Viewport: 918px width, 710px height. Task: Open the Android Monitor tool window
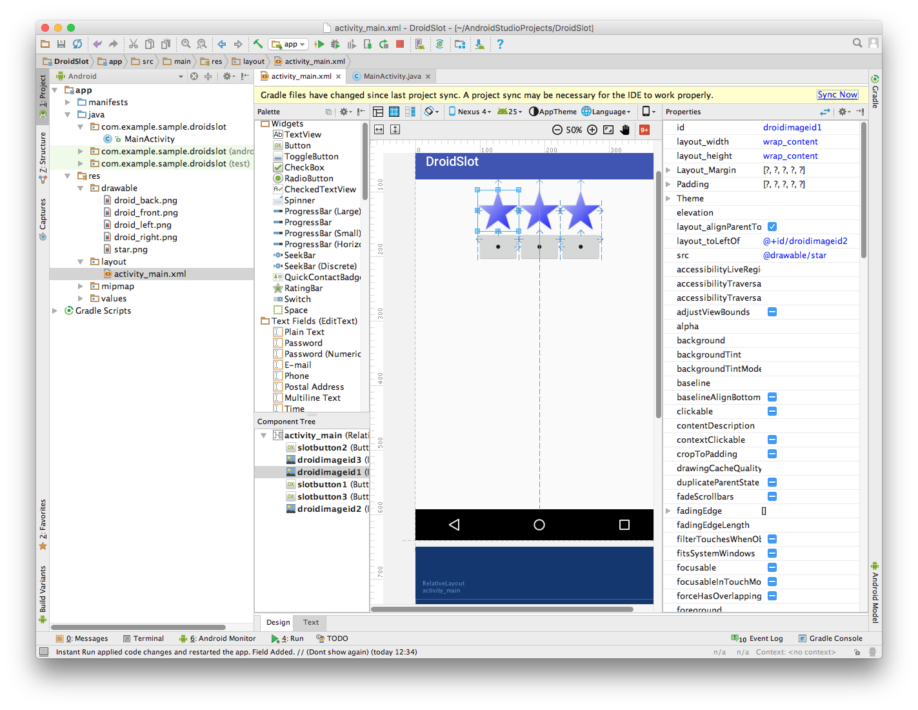click(x=217, y=638)
